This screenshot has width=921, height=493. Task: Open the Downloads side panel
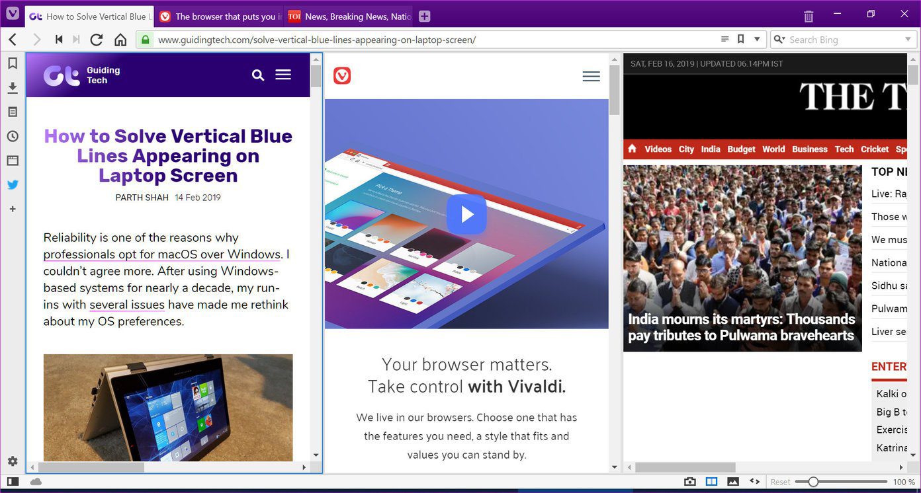[12, 88]
